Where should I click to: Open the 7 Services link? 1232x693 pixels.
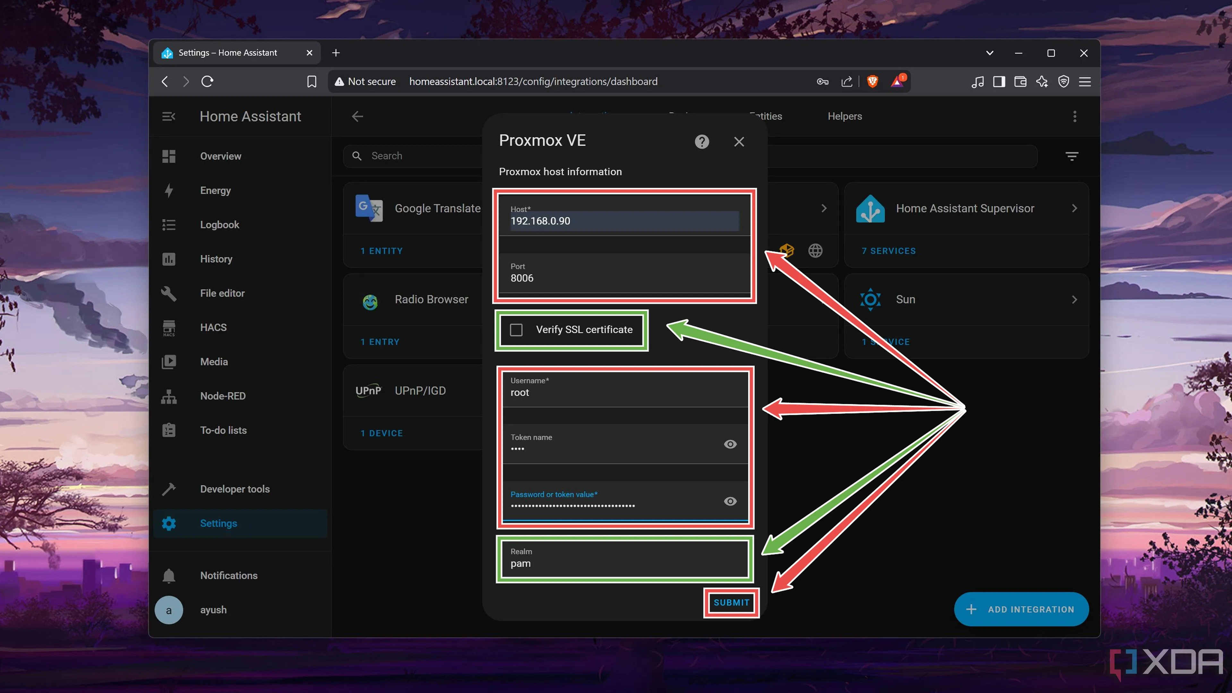[889, 251]
